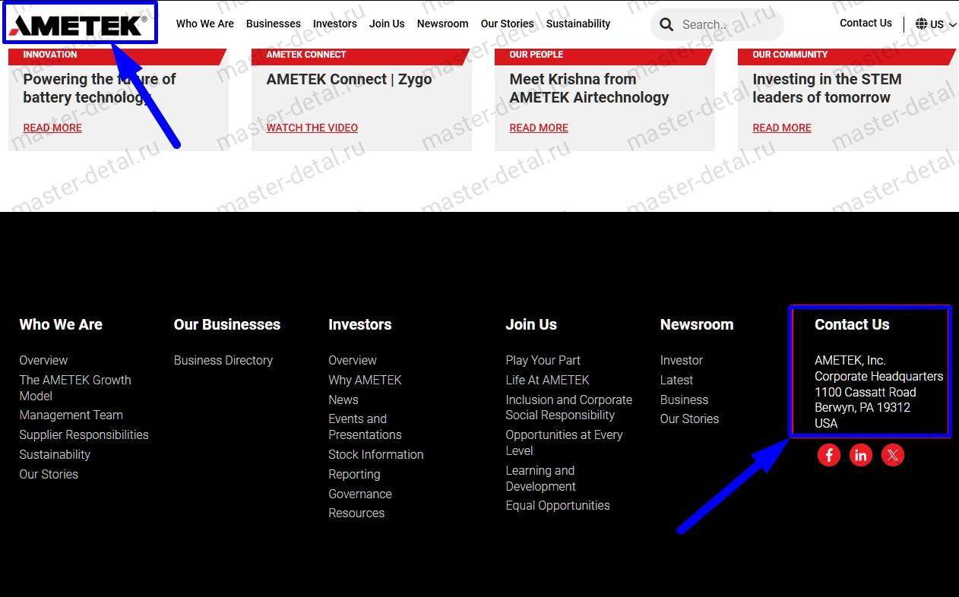Type in the Search input field
Image resolution: width=959 pixels, height=597 pixels.
pyautogui.click(x=726, y=25)
